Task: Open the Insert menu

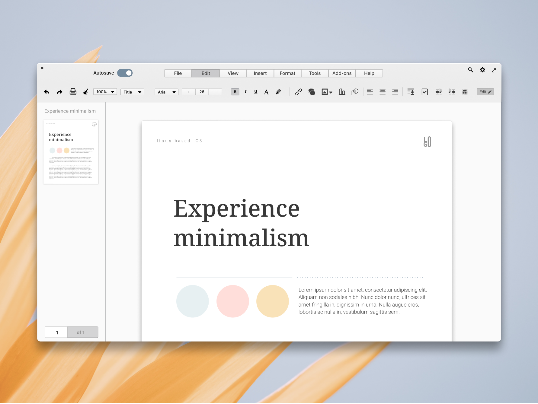Action: (260, 73)
